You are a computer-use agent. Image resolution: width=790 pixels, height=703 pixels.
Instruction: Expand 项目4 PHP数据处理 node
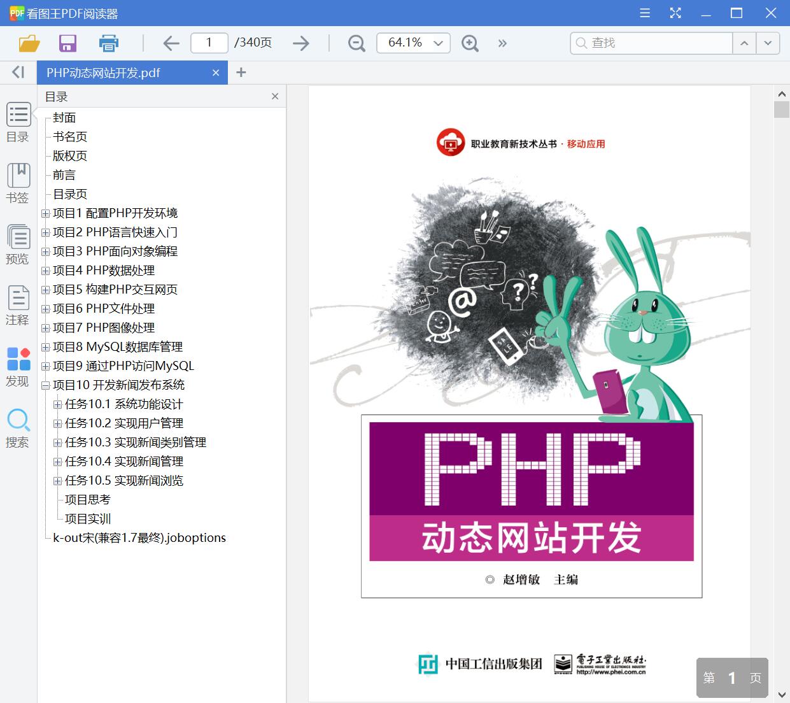(46, 271)
